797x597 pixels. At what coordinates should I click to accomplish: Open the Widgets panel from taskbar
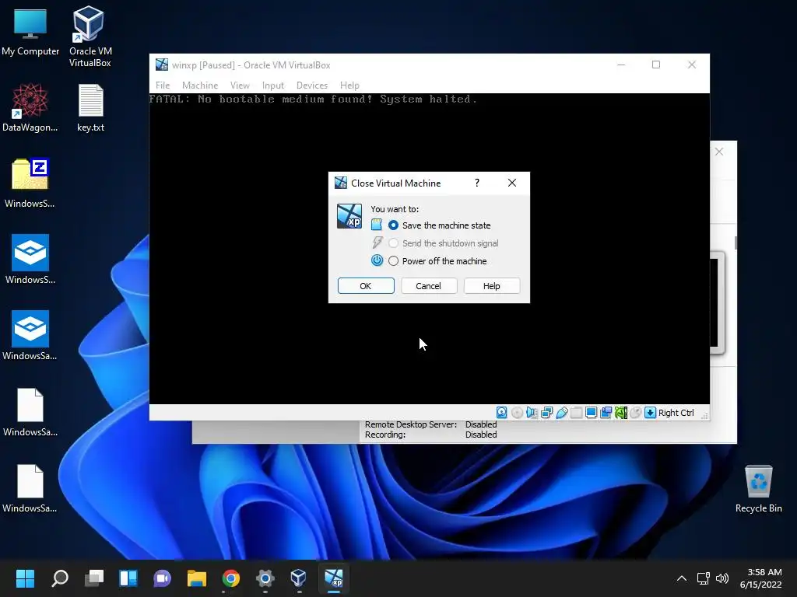point(128,578)
